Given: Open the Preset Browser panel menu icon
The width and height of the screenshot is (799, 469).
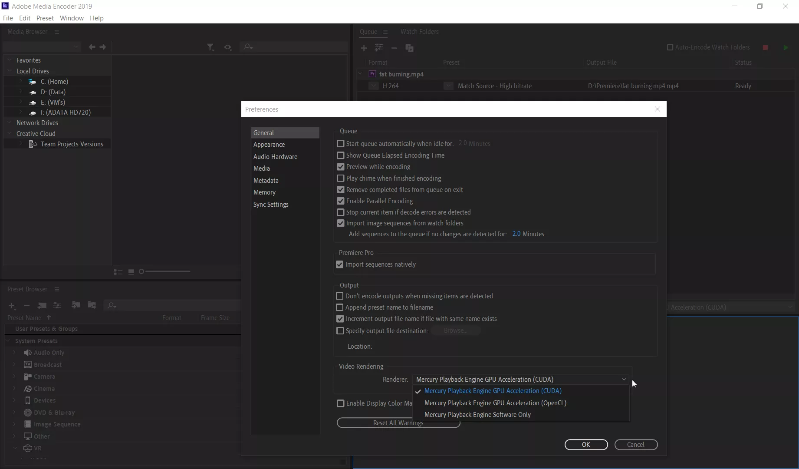Looking at the screenshot, I should coord(57,289).
